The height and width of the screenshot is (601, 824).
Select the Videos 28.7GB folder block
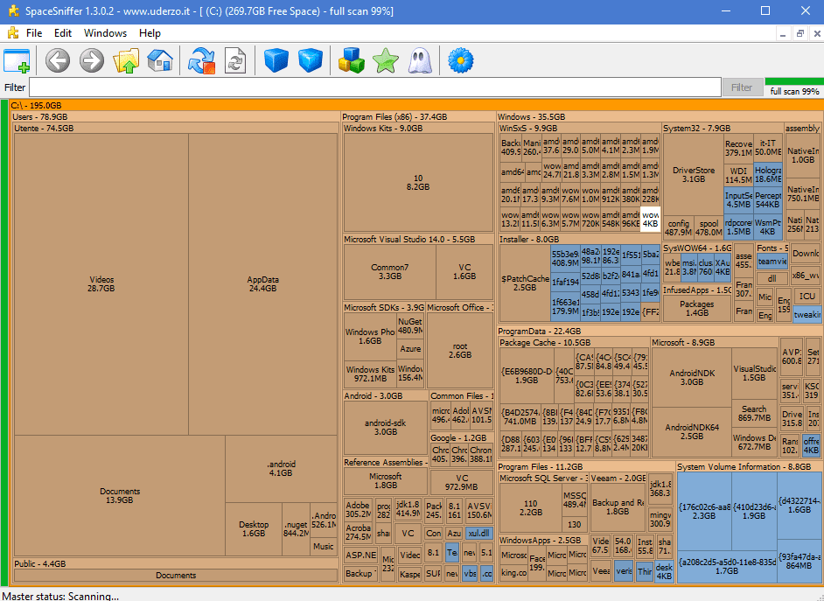point(101,284)
